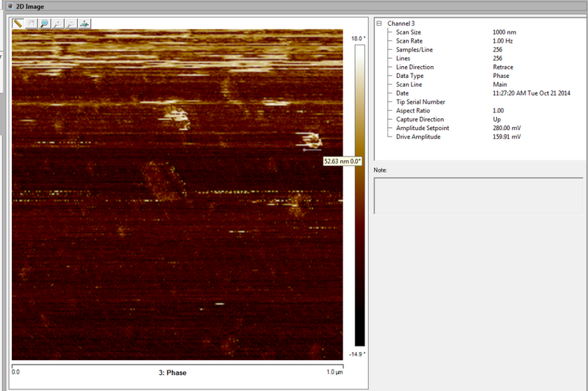Collapse the Channel 3 tree node
588x391 pixels.
[x=380, y=24]
